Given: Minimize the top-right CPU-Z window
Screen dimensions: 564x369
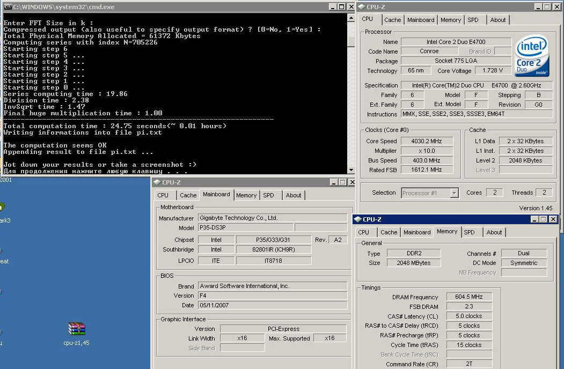Looking at the screenshot, I should 538,7.
